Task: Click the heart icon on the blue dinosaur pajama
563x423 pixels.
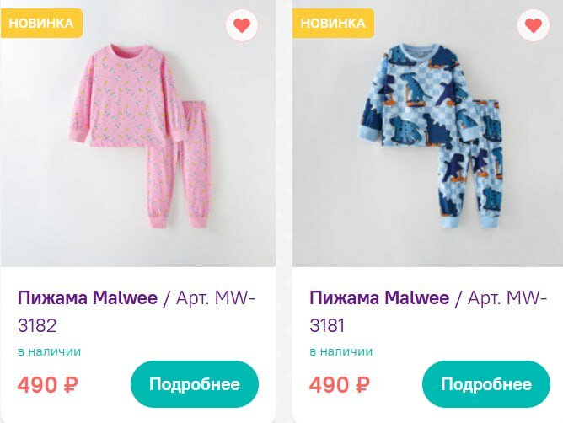Action: tap(533, 25)
